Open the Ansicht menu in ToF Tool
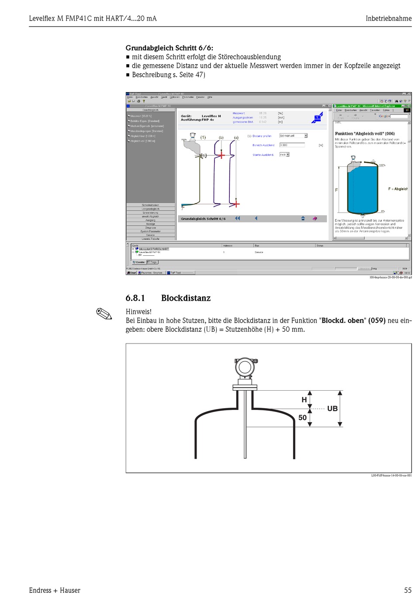The height and width of the screenshot is (598, 415). [155, 97]
